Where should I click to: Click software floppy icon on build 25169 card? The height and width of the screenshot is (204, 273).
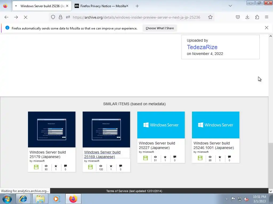(91, 167)
